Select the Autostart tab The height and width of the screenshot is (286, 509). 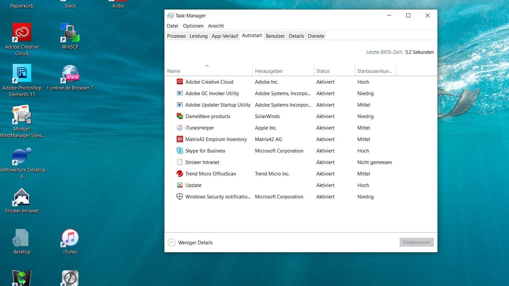[x=252, y=35]
